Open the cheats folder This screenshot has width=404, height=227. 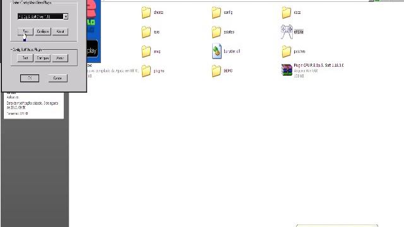tap(152, 13)
